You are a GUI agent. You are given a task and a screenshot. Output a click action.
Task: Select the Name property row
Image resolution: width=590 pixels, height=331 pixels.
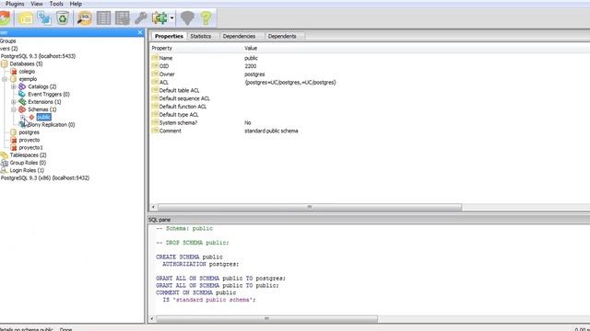[x=371, y=58]
